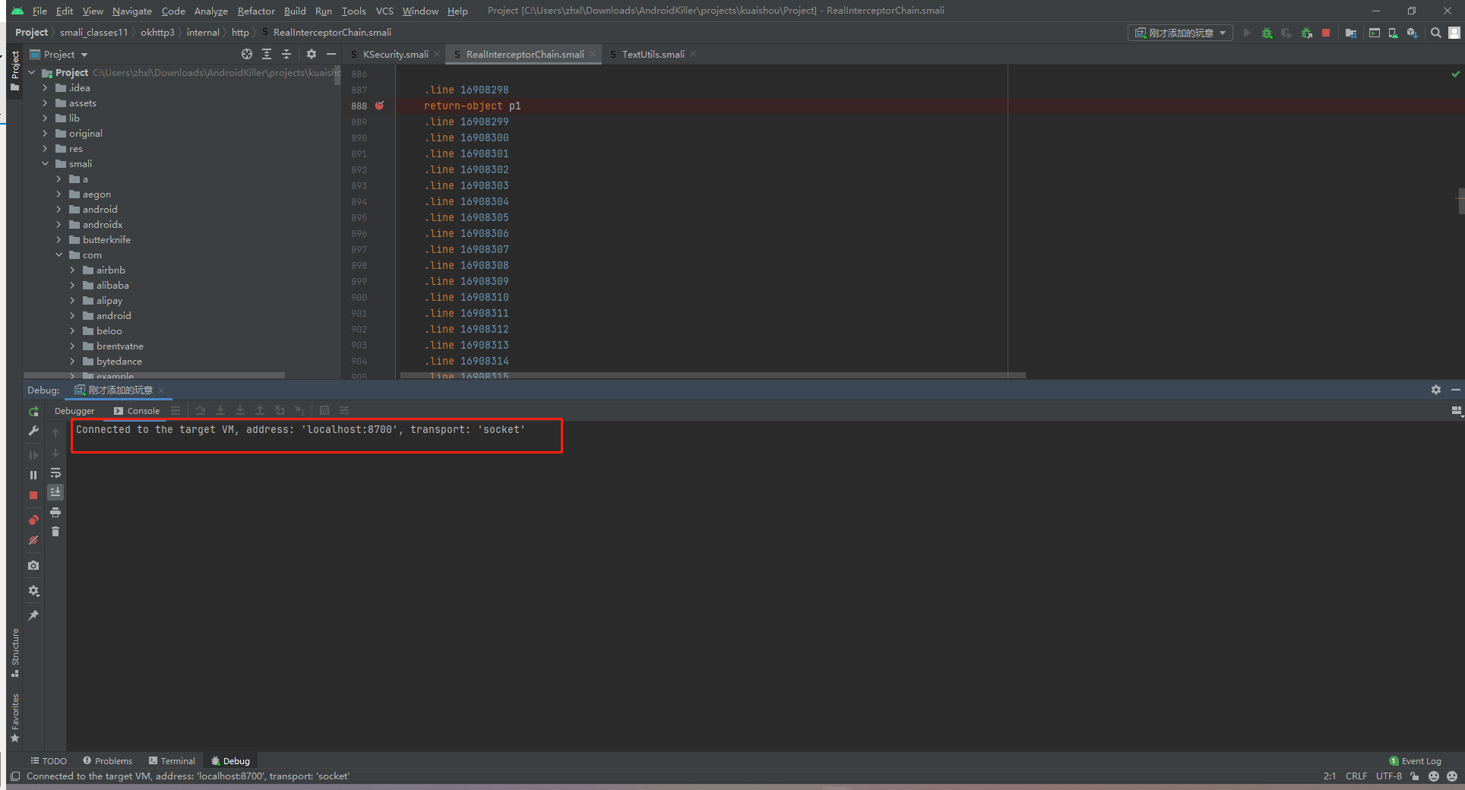Click Evaluate Expression calculator icon
Screen dimensions: 1465x790
tap(324, 410)
